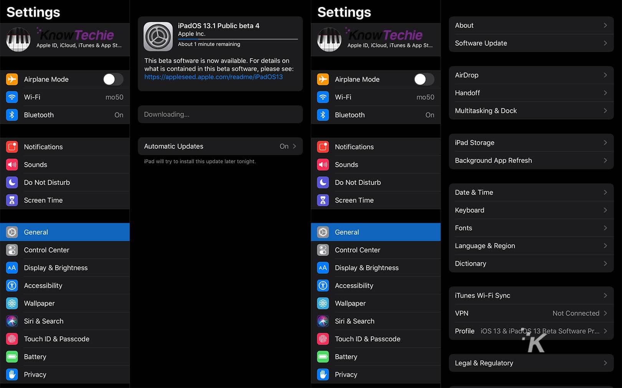Tap the Downloading... status row
The height and width of the screenshot is (388, 622).
coord(220,114)
